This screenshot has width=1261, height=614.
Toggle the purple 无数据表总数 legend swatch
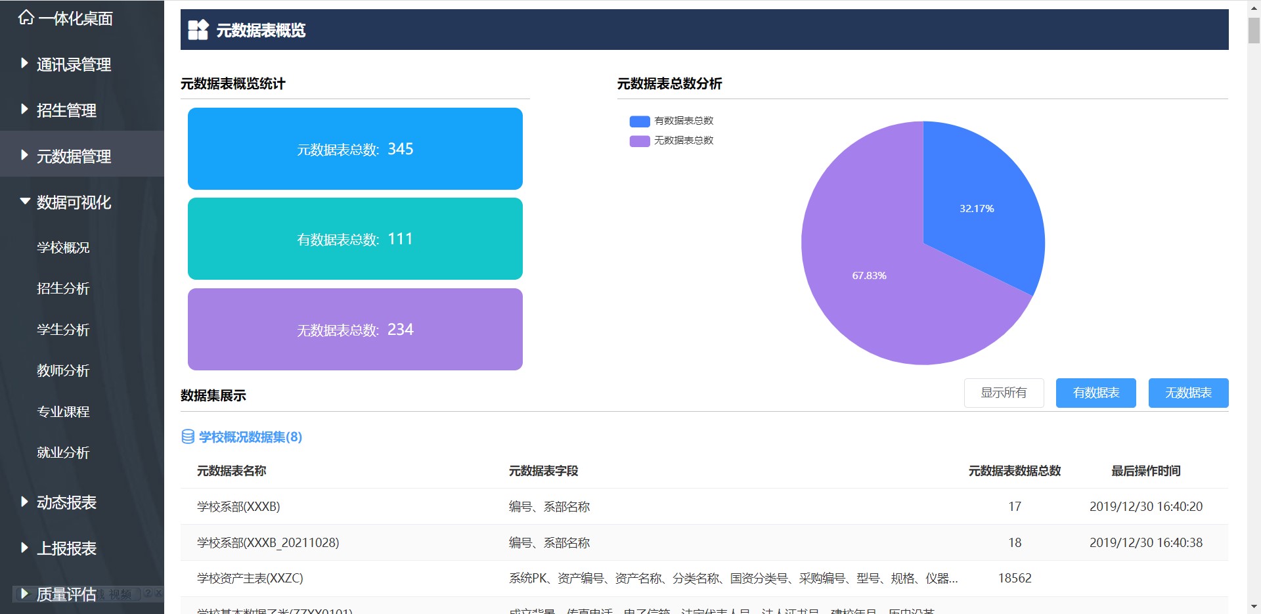click(640, 141)
